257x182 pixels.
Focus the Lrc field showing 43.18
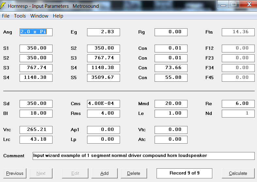pos(36,140)
